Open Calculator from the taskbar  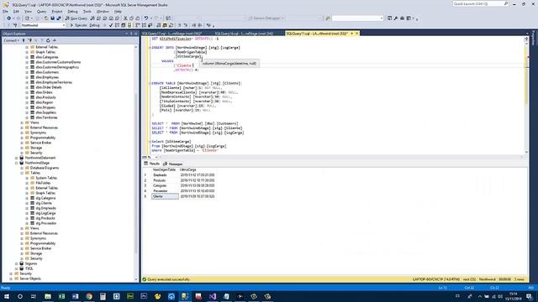103,296
